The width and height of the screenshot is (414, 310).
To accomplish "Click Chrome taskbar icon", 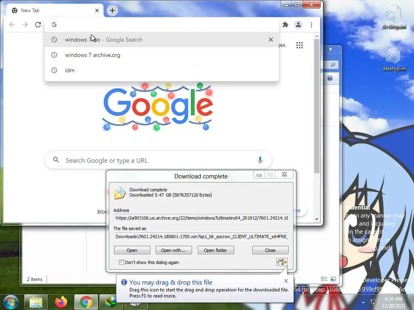I will pos(86,302).
